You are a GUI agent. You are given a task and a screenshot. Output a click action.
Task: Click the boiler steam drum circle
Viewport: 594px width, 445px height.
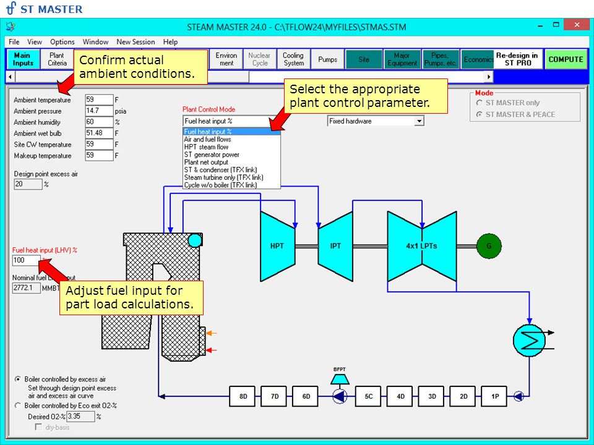(195, 240)
